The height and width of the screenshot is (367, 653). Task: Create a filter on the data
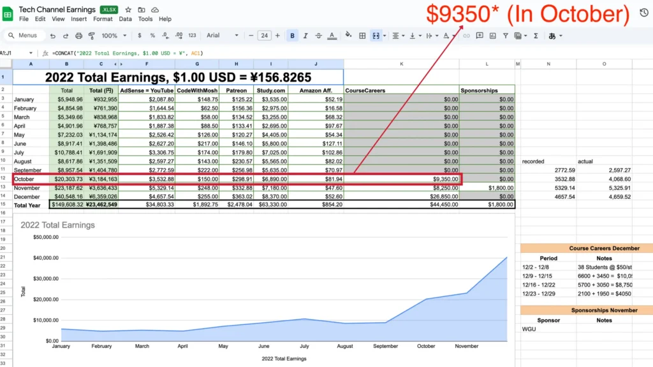507,36
